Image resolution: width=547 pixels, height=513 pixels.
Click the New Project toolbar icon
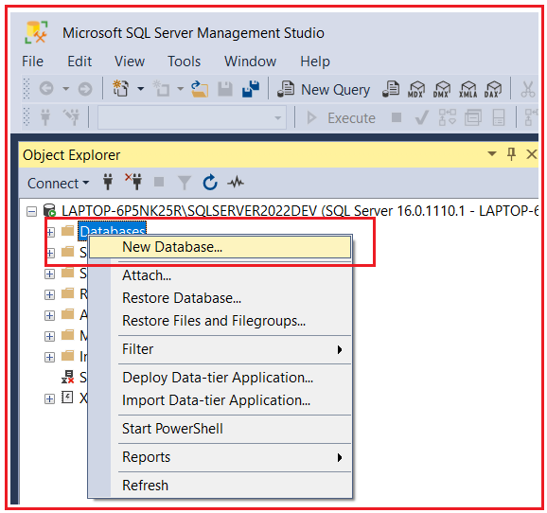tap(121, 88)
